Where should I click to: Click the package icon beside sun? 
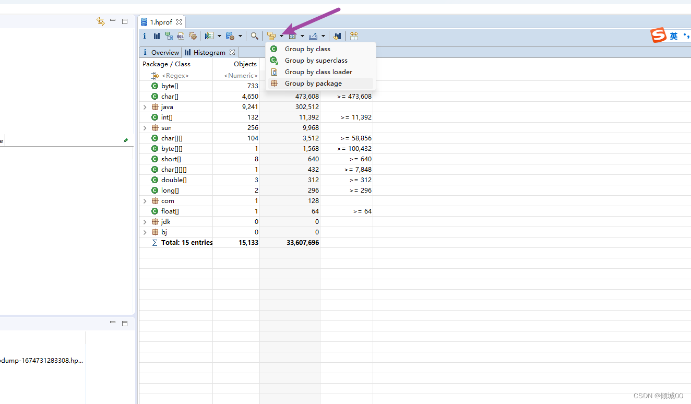pyautogui.click(x=155, y=128)
